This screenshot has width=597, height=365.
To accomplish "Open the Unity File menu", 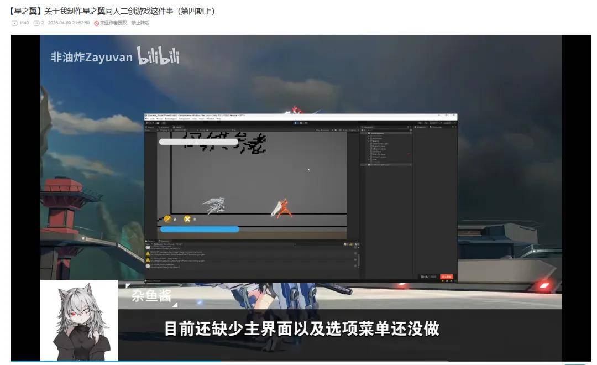I will (x=147, y=118).
